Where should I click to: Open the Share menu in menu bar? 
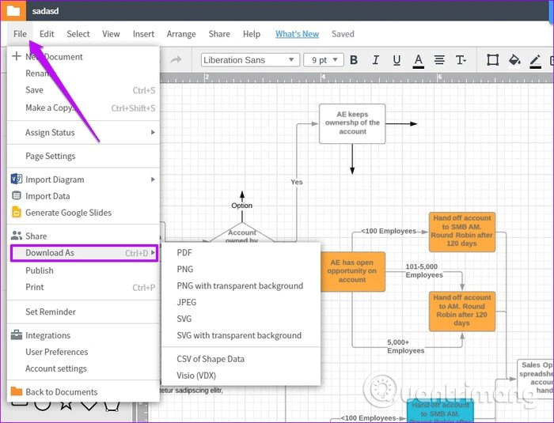(219, 34)
